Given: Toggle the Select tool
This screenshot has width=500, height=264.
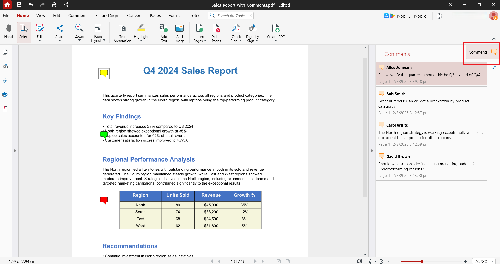Looking at the screenshot, I should click(x=24, y=32).
